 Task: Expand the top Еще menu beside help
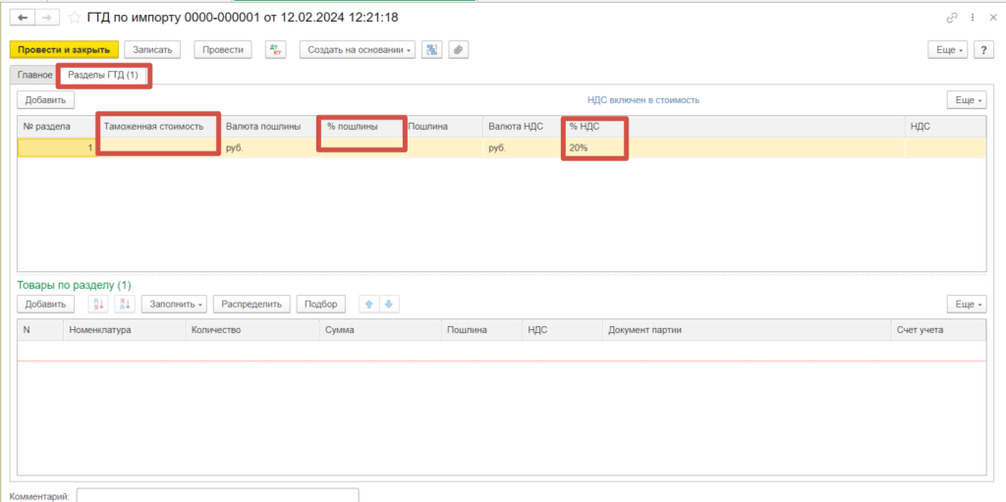pyautogui.click(x=948, y=50)
